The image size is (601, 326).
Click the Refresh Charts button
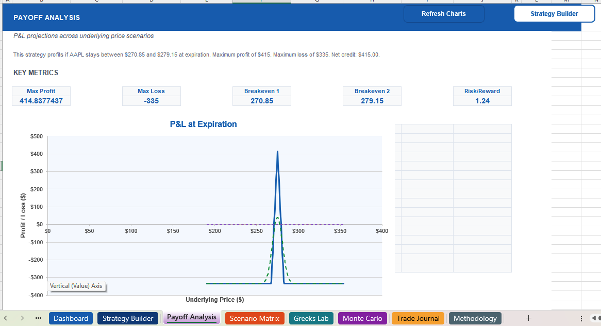(443, 14)
